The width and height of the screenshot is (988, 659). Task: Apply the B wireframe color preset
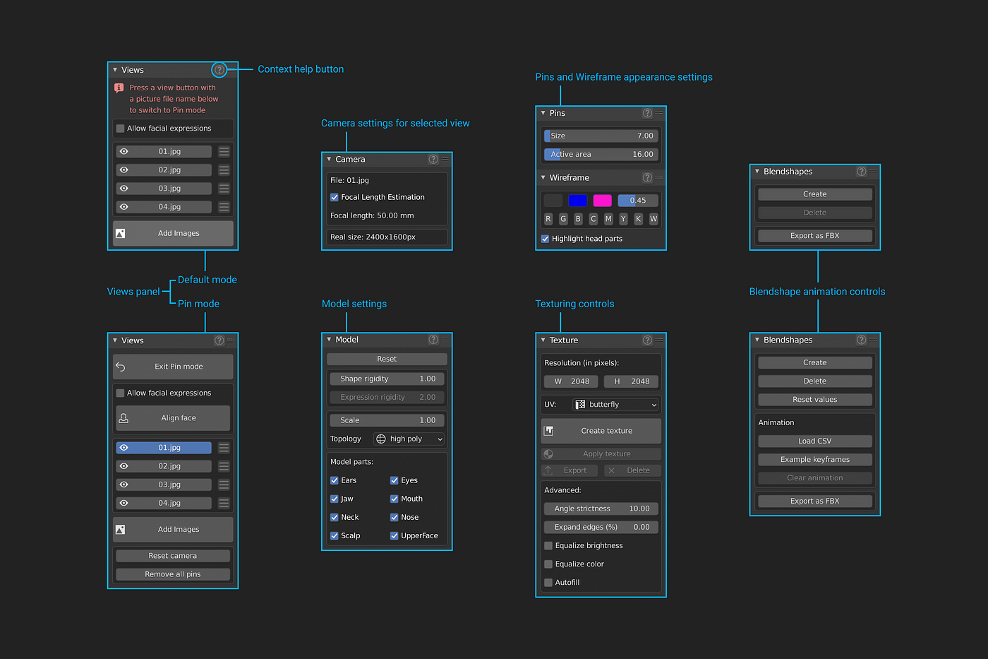pyautogui.click(x=578, y=219)
